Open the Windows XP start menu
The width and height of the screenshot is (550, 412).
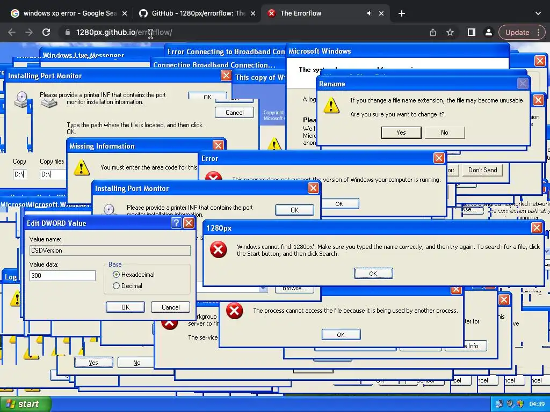pyautogui.click(x=26, y=404)
